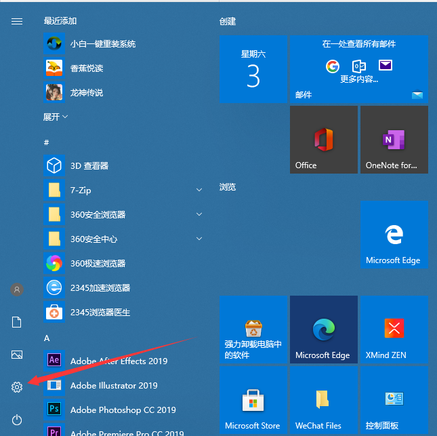
Task: Click the letter A section header
Action: (x=47, y=338)
